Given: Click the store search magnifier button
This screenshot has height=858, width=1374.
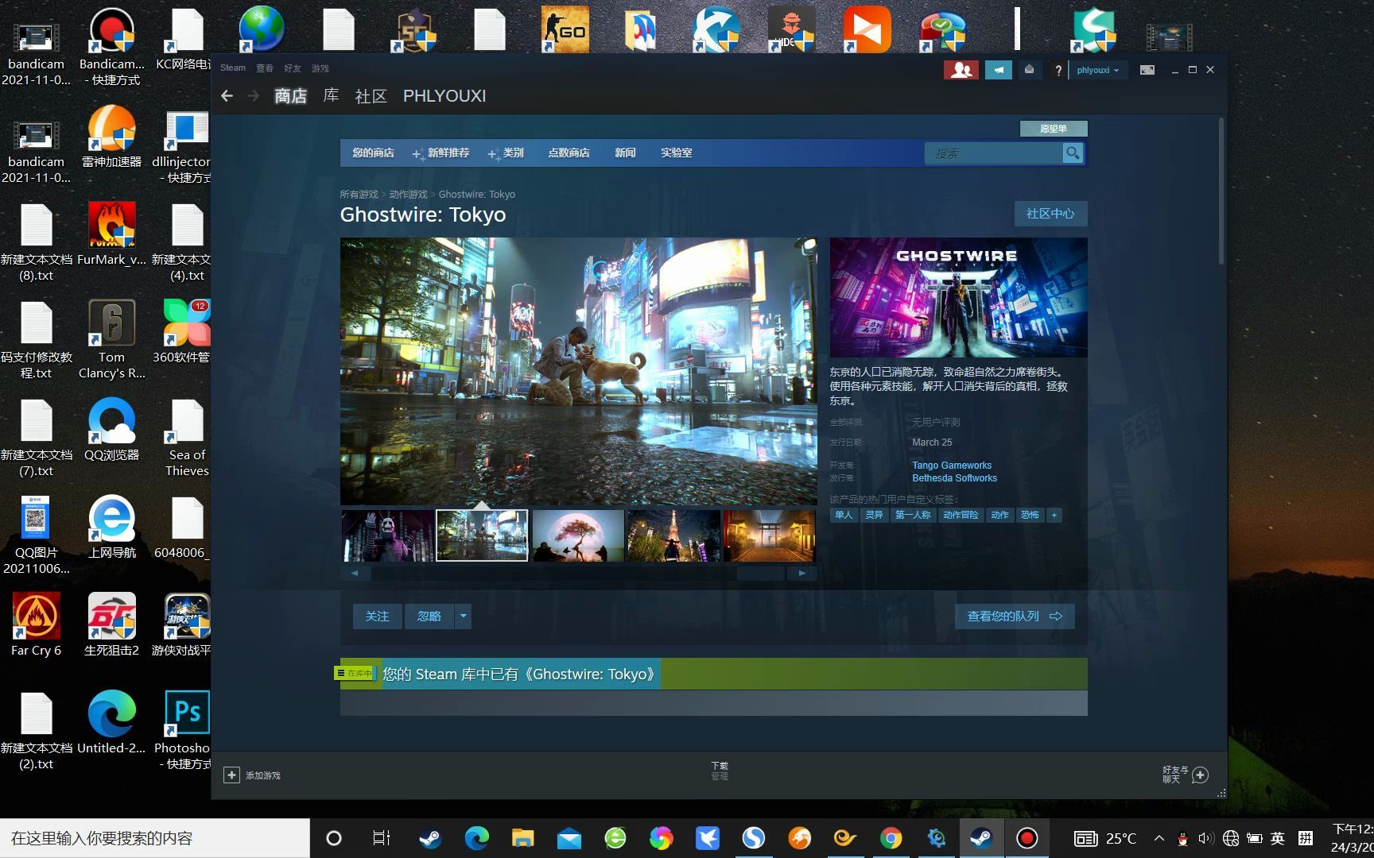Looking at the screenshot, I should pos(1073,153).
